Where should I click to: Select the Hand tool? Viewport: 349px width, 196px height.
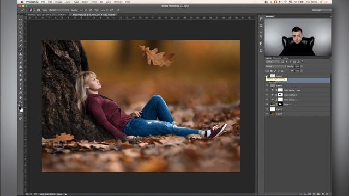point(21,97)
